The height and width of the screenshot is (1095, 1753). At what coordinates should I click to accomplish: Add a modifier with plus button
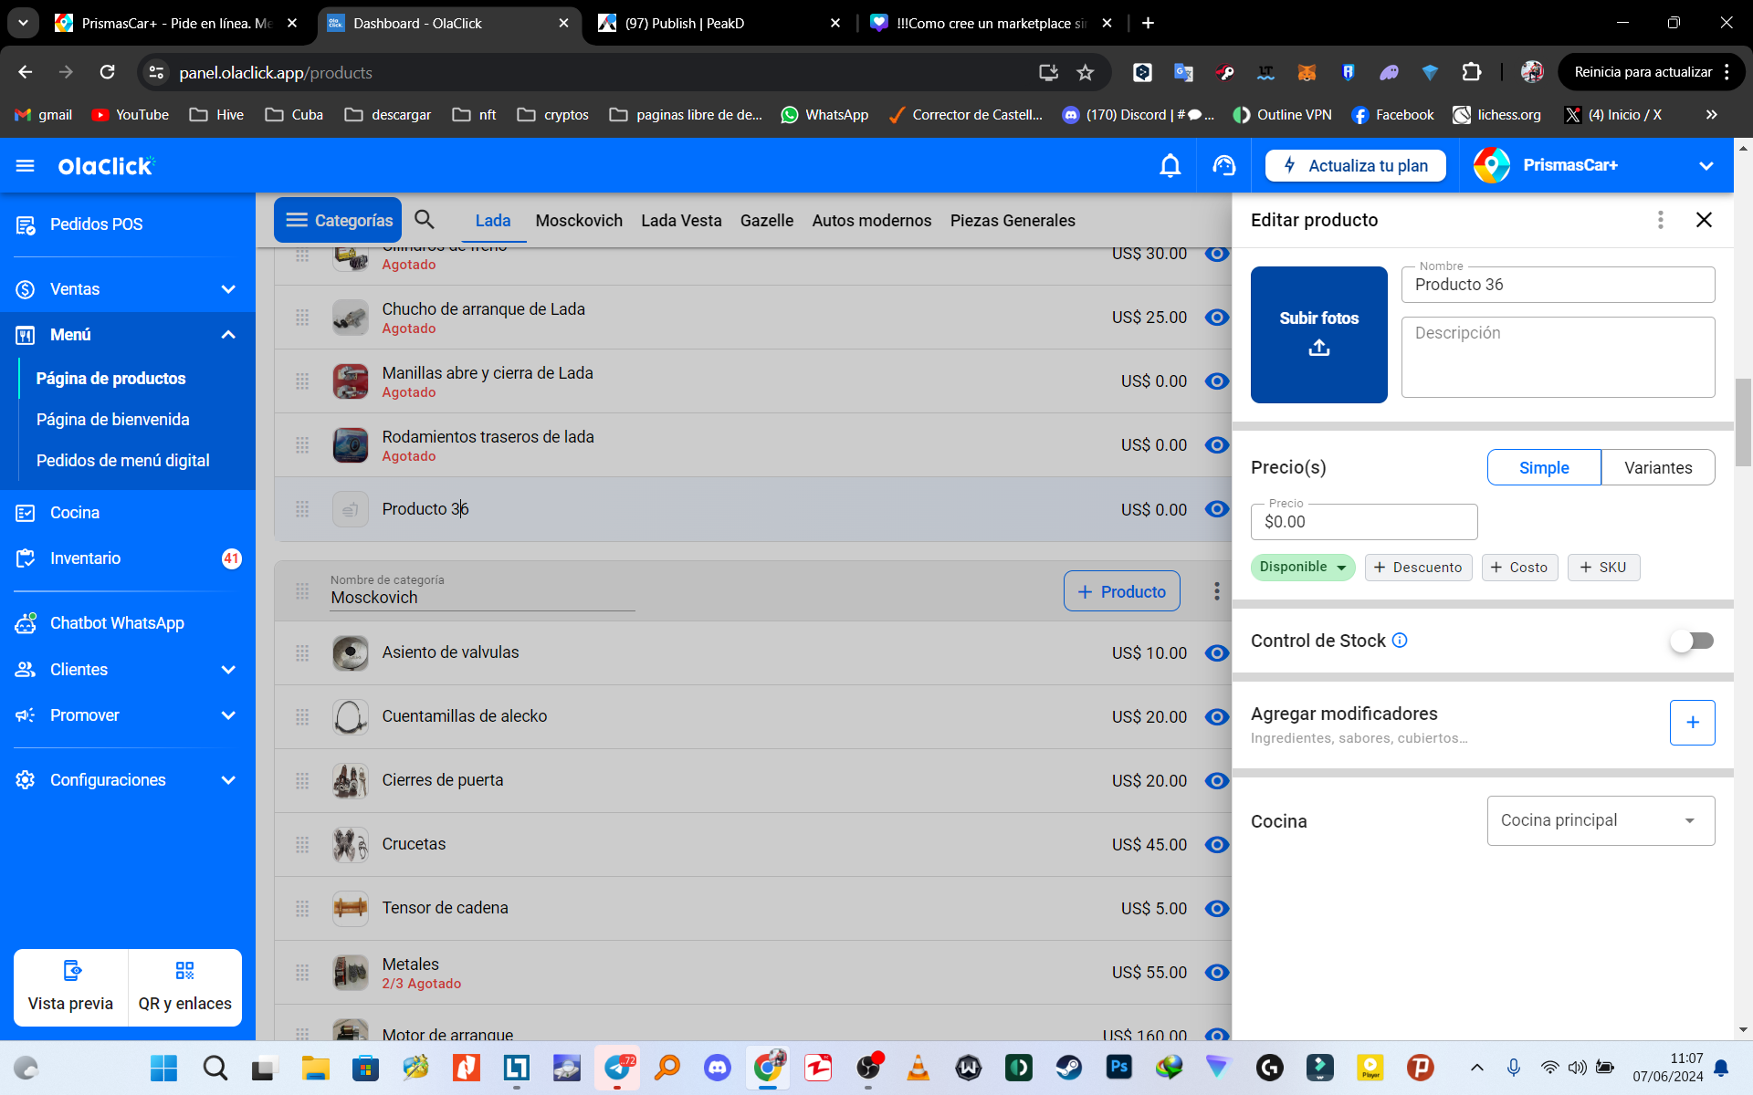point(1692,723)
